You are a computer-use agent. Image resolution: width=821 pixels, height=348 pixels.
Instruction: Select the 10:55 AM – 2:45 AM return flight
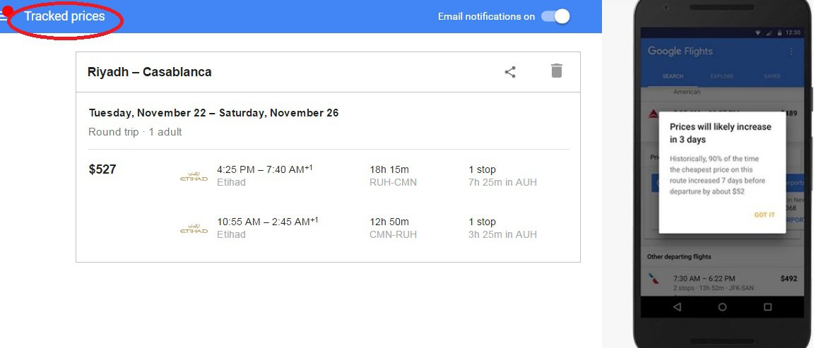pos(267,222)
